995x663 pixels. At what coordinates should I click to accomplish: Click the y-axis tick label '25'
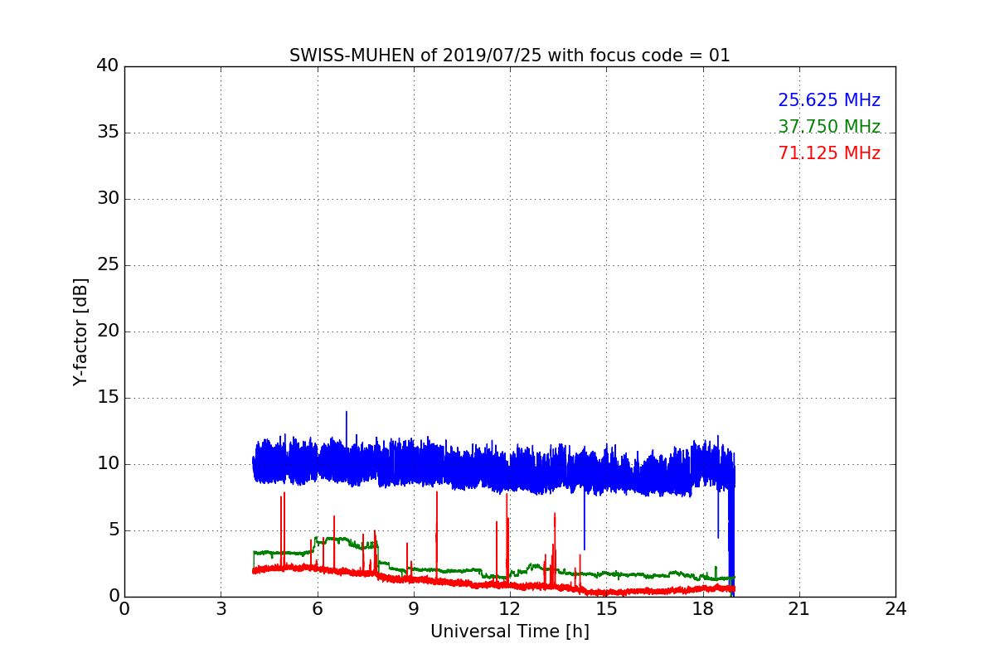108,265
